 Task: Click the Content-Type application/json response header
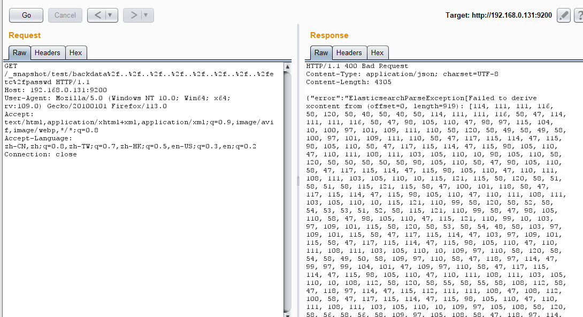[x=402, y=74]
